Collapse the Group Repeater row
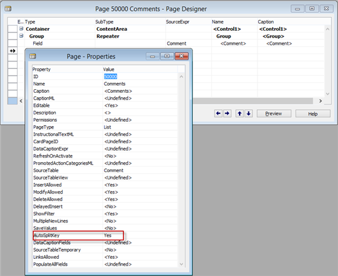This screenshot has height=276, width=338. [21, 36]
